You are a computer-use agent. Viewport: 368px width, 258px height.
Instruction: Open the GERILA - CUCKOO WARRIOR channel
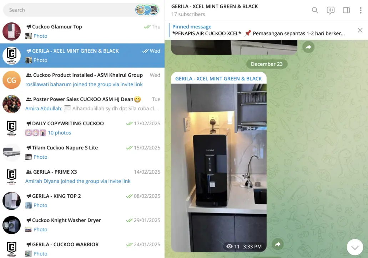pyautogui.click(x=82, y=249)
